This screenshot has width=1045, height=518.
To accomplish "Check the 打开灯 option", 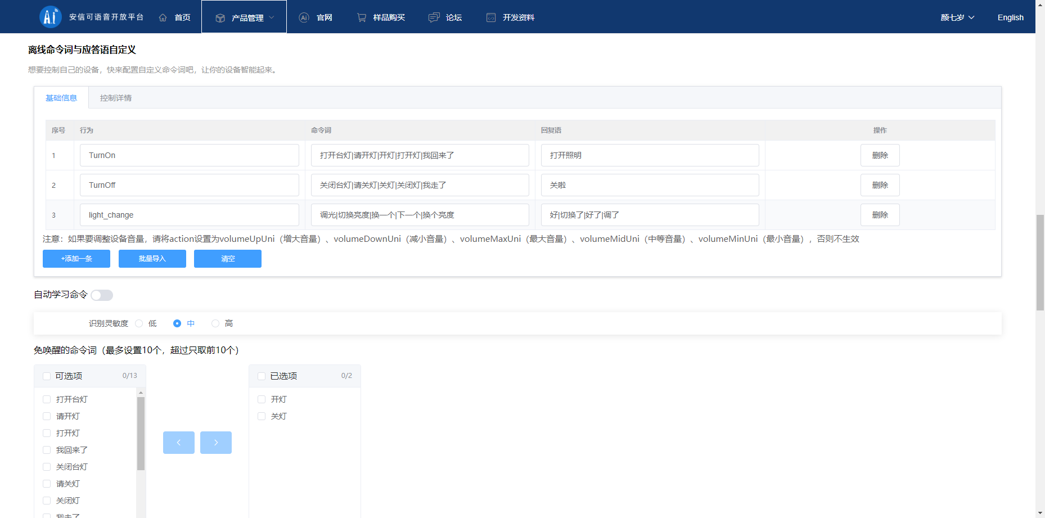I will point(47,433).
